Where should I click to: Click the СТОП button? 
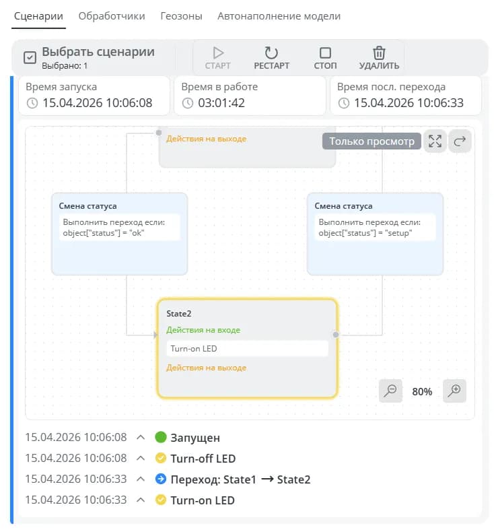click(325, 58)
